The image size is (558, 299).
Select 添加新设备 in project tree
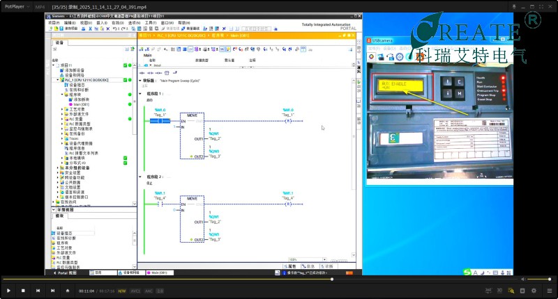point(72,70)
